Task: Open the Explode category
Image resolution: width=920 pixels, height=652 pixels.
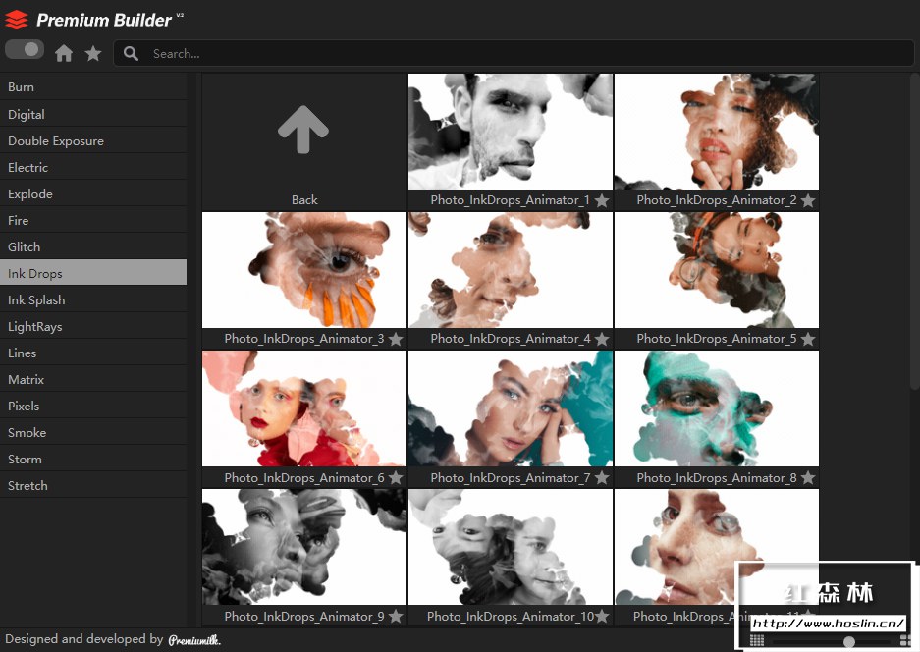Action: [93, 193]
